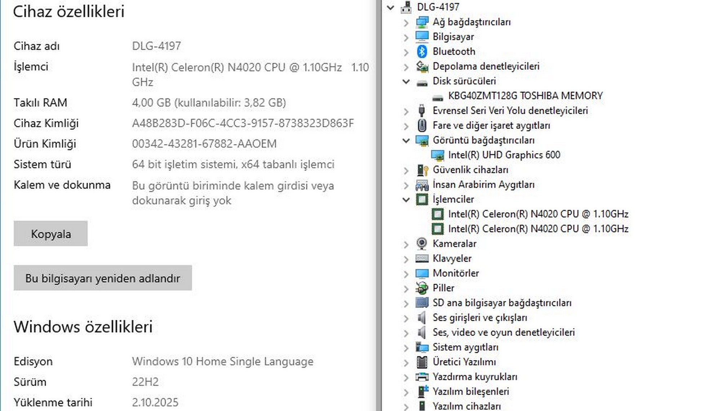Click the Evrensel Seri Veri Yolu USB icon
The width and height of the screenshot is (721, 411).
(x=422, y=111)
